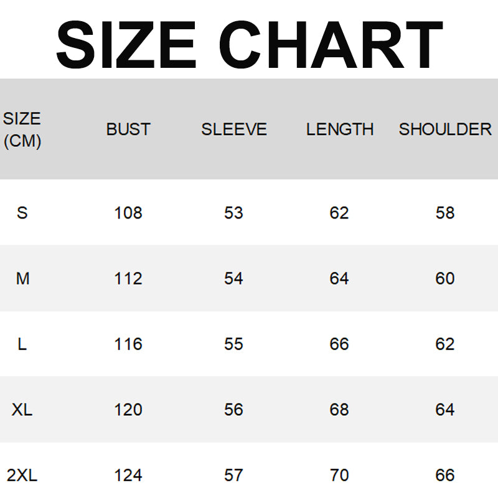The width and height of the screenshot is (498, 498).
Task: Select sleeve value 56 for size XL
Action: coord(233,410)
